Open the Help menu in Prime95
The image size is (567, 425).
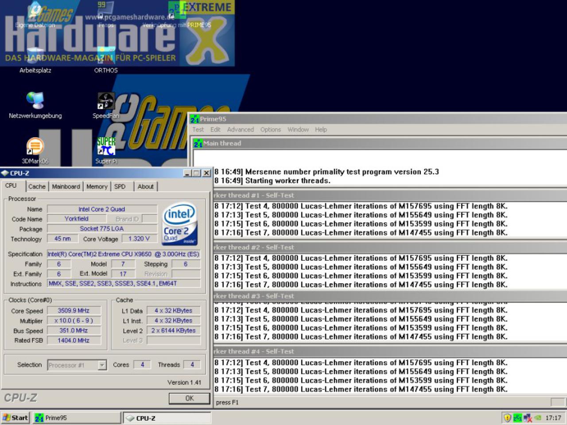(x=321, y=130)
